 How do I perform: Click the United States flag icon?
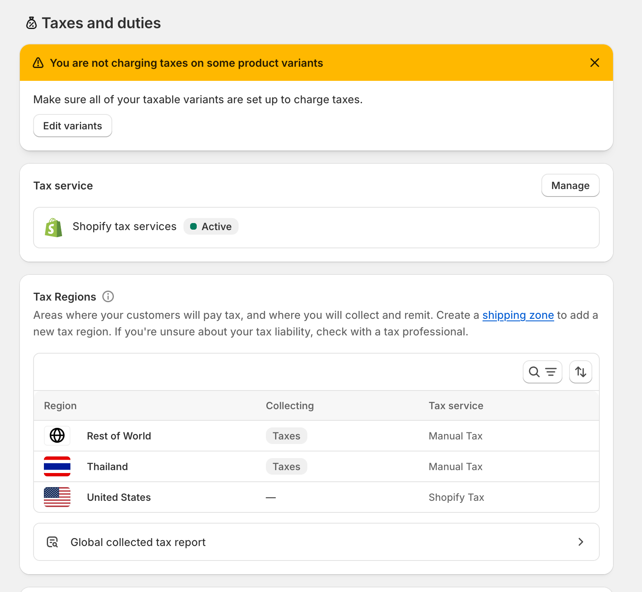pyautogui.click(x=57, y=497)
